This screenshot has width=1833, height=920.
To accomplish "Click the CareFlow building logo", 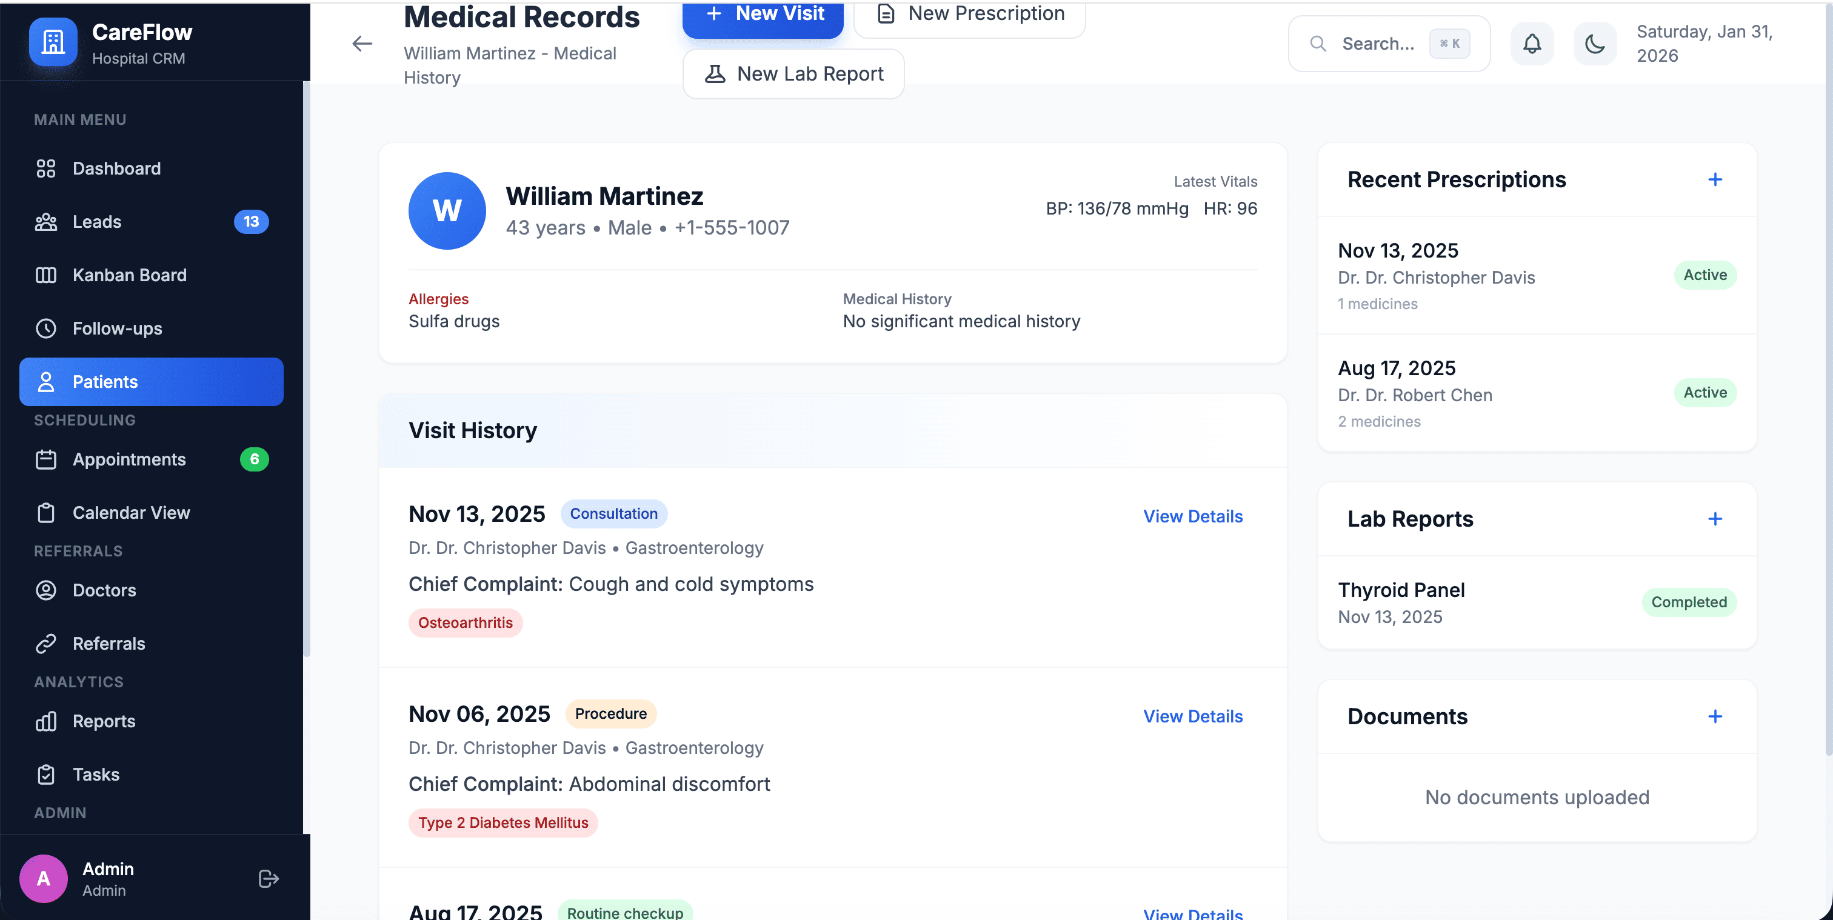I will tap(53, 42).
